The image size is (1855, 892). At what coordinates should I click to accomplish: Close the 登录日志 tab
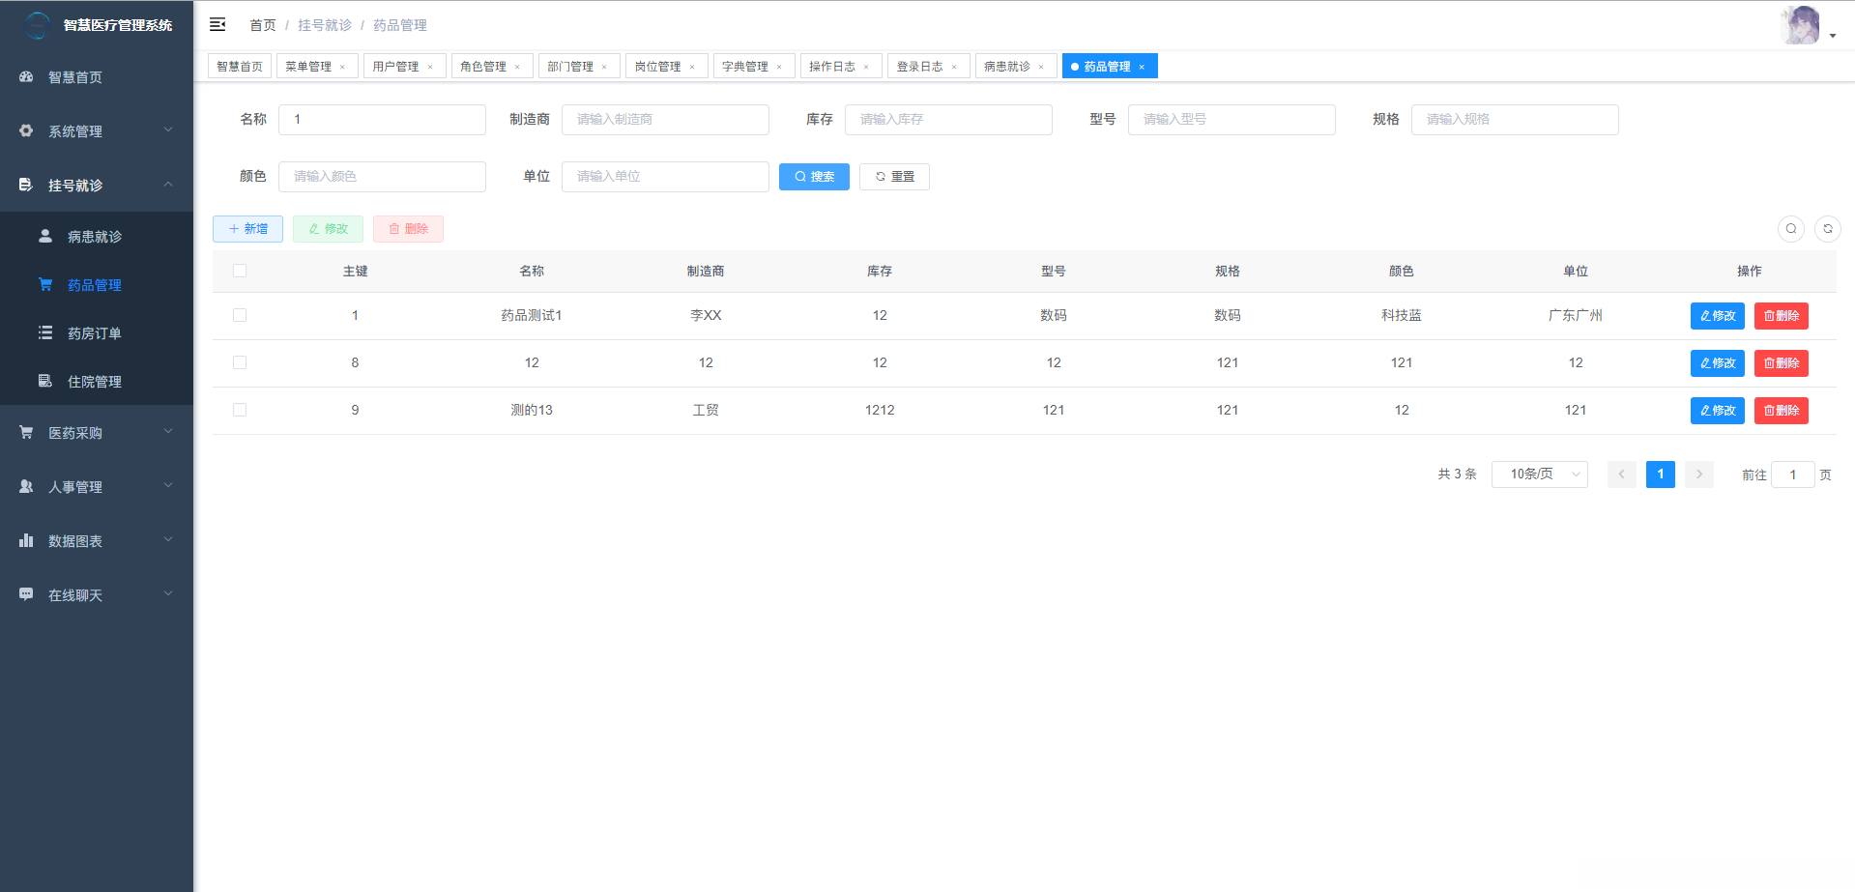[954, 67]
